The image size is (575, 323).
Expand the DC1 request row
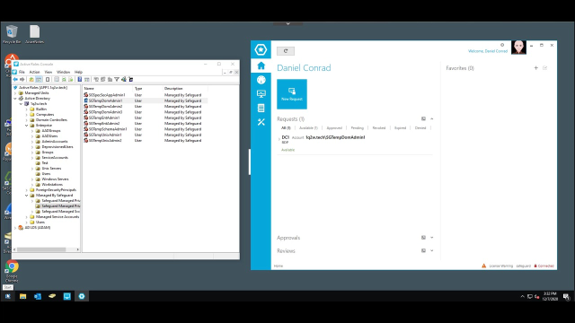pyautogui.click(x=279, y=139)
